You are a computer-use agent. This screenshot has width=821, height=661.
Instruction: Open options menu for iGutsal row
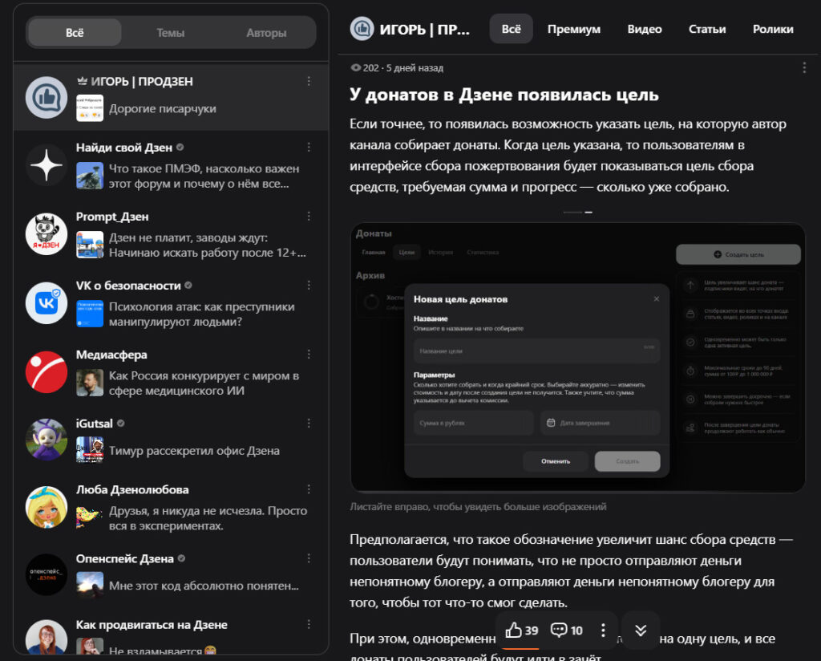pos(309,424)
